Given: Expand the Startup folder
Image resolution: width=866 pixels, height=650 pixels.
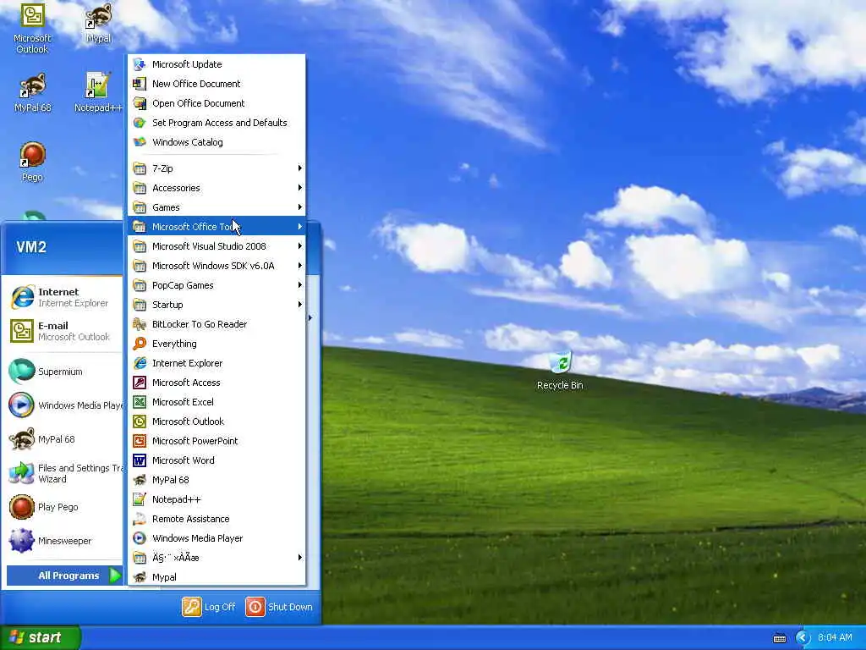Looking at the screenshot, I should point(216,305).
